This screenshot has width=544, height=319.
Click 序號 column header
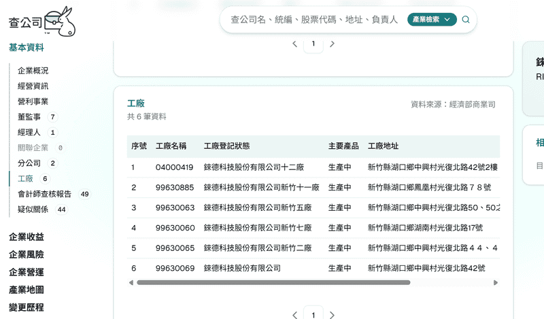pos(139,146)
